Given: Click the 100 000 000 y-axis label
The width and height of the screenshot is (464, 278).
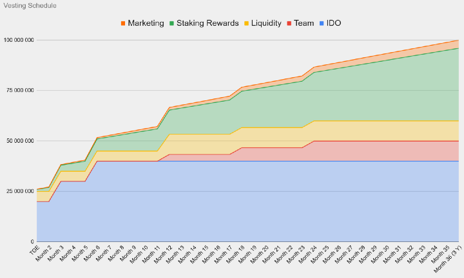Looking at the screenshot, I should [x=17, y=40].
